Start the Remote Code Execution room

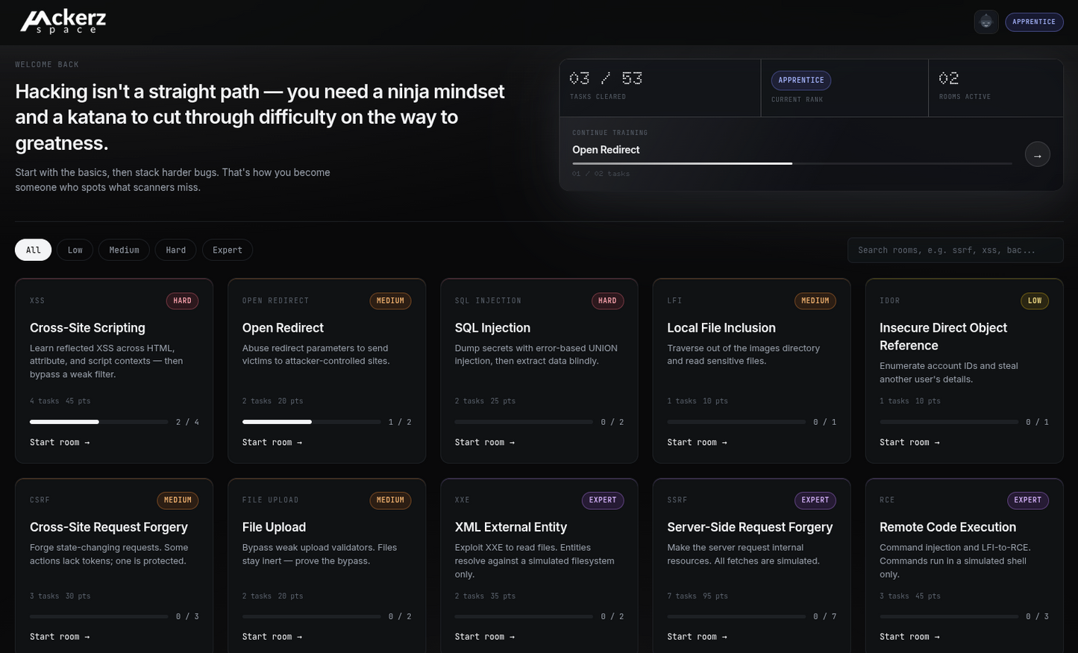click(x=909, y=637)
